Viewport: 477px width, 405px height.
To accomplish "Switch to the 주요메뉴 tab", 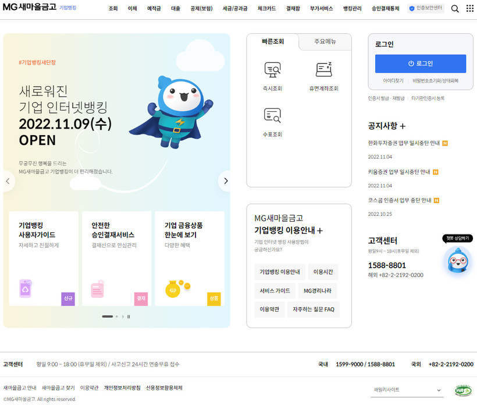I will 325,42.
